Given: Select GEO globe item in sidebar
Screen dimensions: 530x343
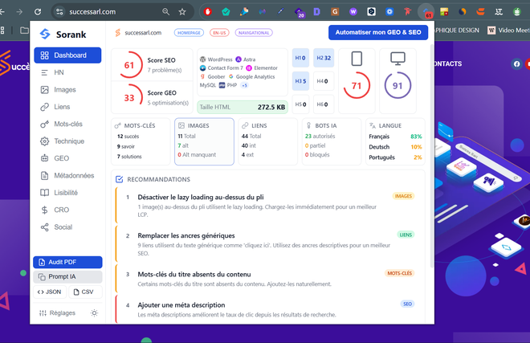Looking at the screenshot, I should [62, 158].
